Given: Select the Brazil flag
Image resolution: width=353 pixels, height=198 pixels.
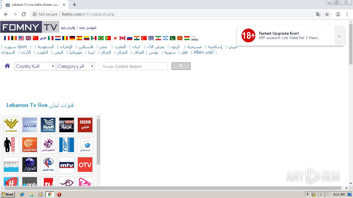Looking at the screenshot, I should pyautogui.click(x=101, y=38).
